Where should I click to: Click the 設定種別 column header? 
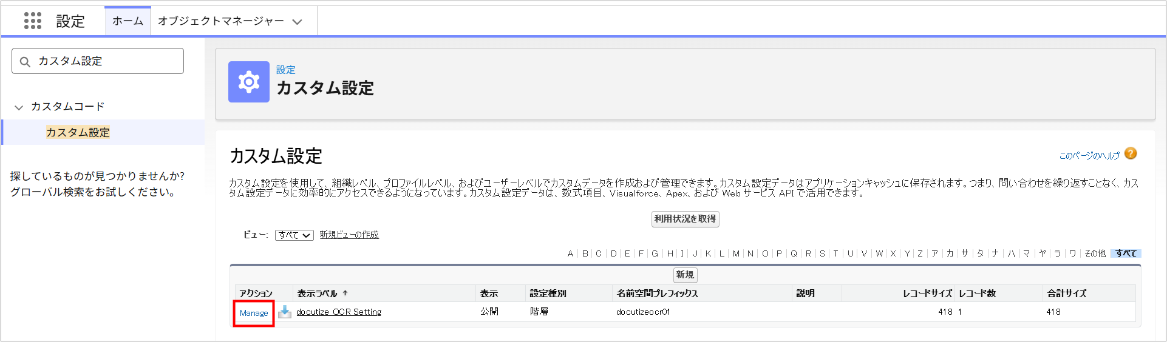tap(548, 293)
